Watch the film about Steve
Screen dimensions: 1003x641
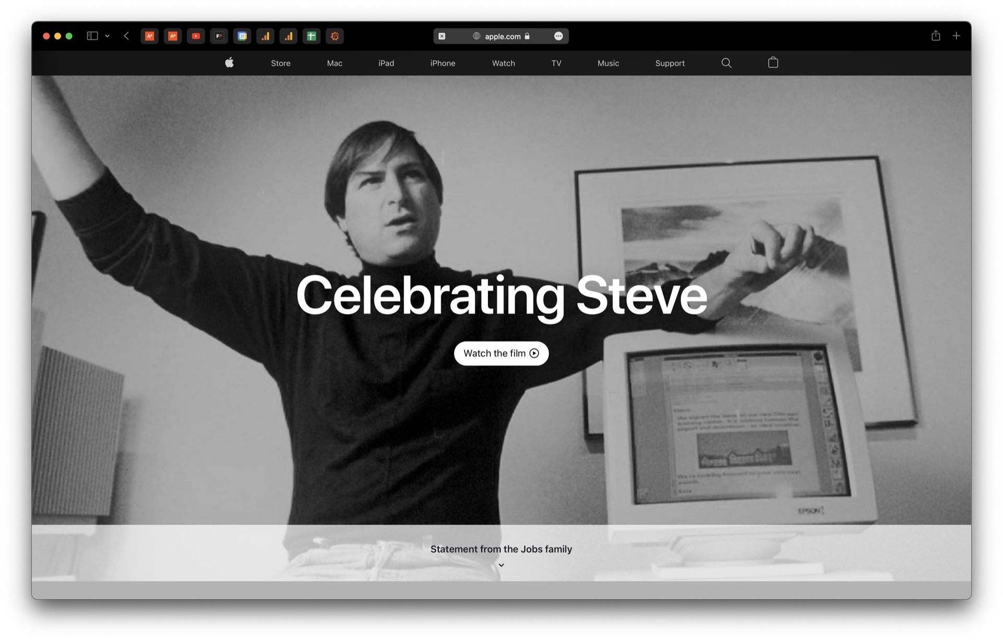[500, 353]
